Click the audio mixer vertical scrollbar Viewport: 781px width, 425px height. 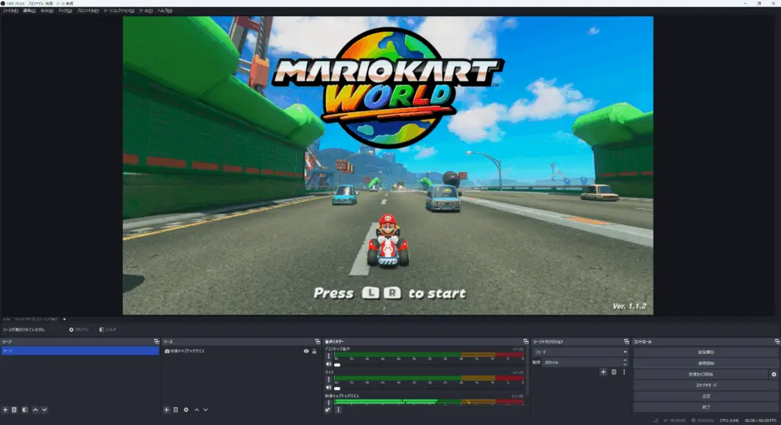[x=526, y=371]
